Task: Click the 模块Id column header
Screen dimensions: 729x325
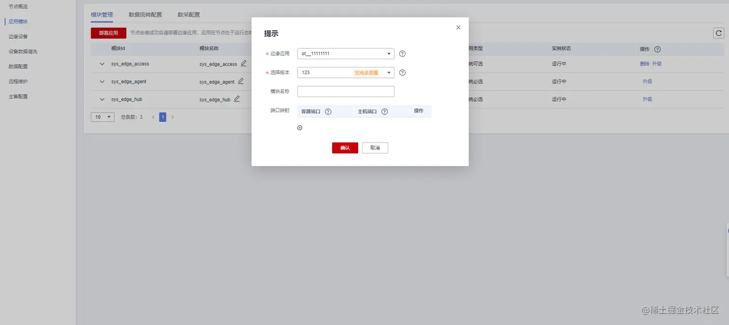Action: [x=118, y=49]
